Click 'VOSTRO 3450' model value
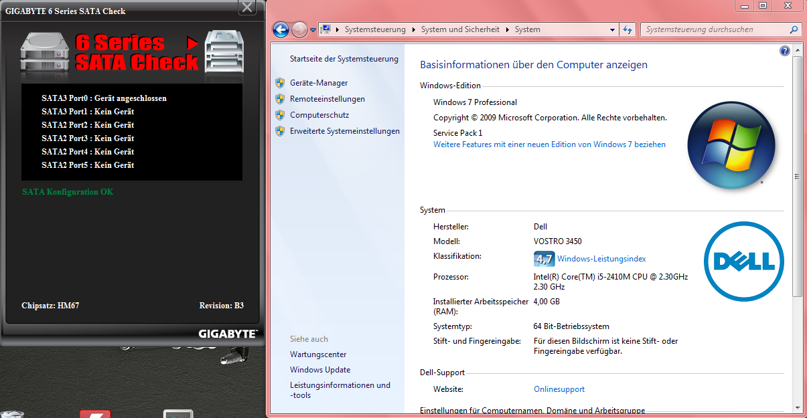The width and height of the screenshot is (807, 418). coord(558,241)
